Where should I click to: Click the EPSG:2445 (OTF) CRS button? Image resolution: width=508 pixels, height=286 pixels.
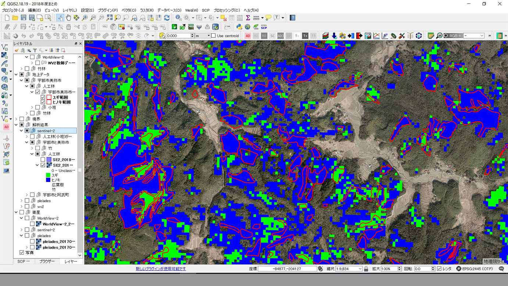[x=475, y=269]
